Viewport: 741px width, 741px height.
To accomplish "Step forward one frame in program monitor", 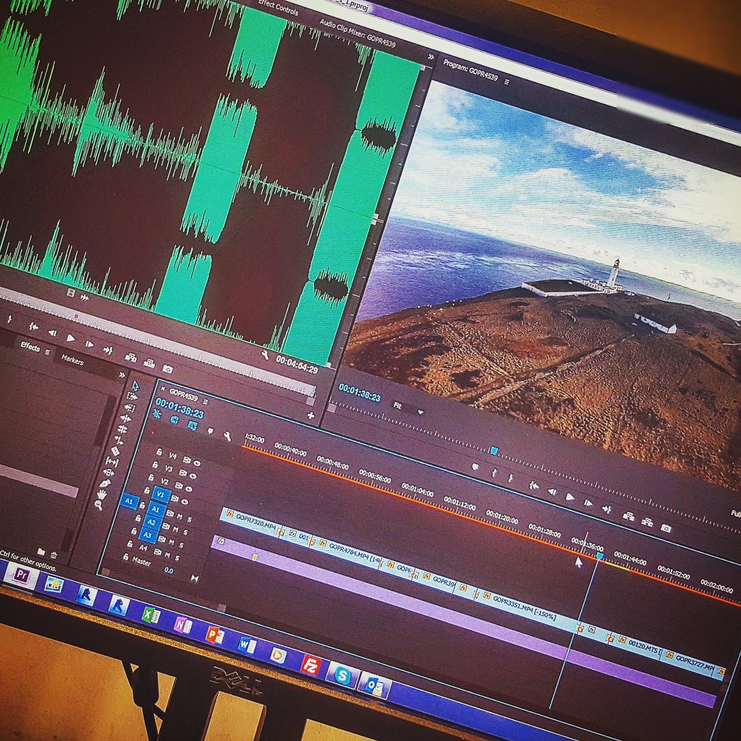I will [588, 502].
